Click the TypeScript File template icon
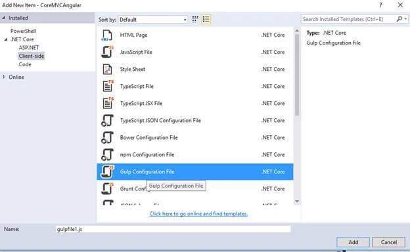Screen dimensions: 410x252 (108, 86)
